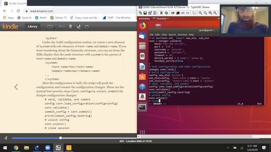Click Chrome icon in Windows taskbar
Viewport: 271px width, 152px height.
pos(16,148)
